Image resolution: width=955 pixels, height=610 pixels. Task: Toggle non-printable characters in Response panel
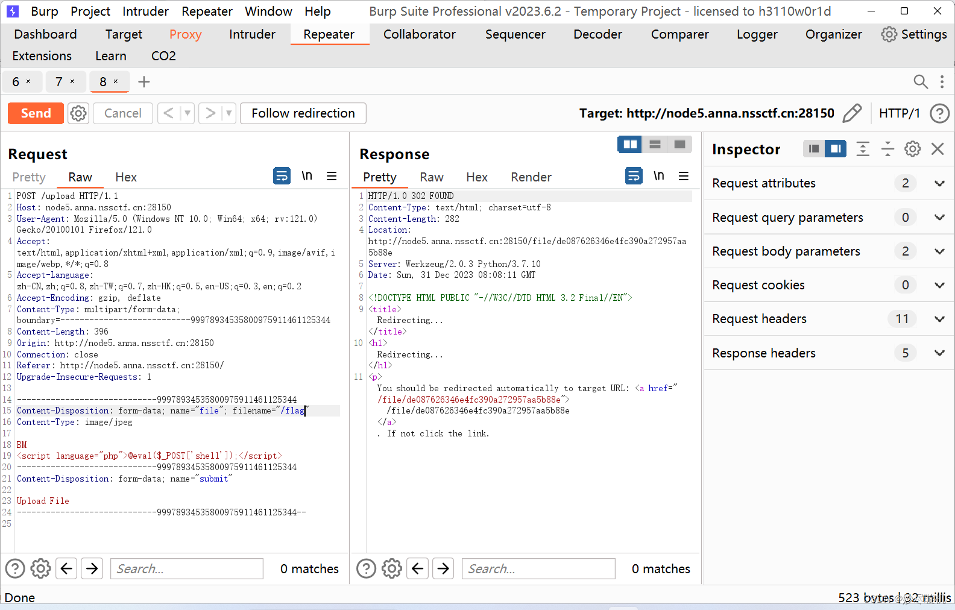[659, 176]
